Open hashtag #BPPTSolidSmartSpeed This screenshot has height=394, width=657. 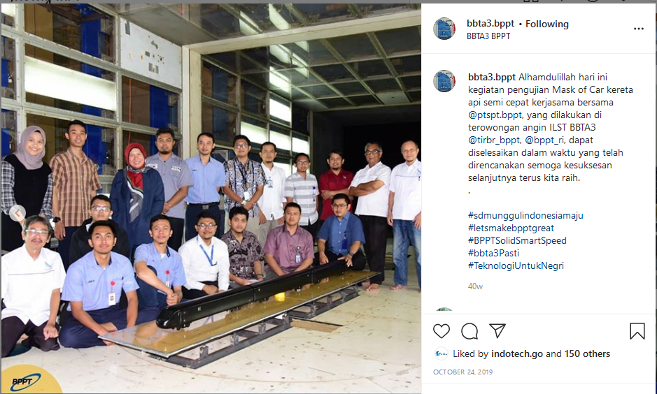point(517,240)
